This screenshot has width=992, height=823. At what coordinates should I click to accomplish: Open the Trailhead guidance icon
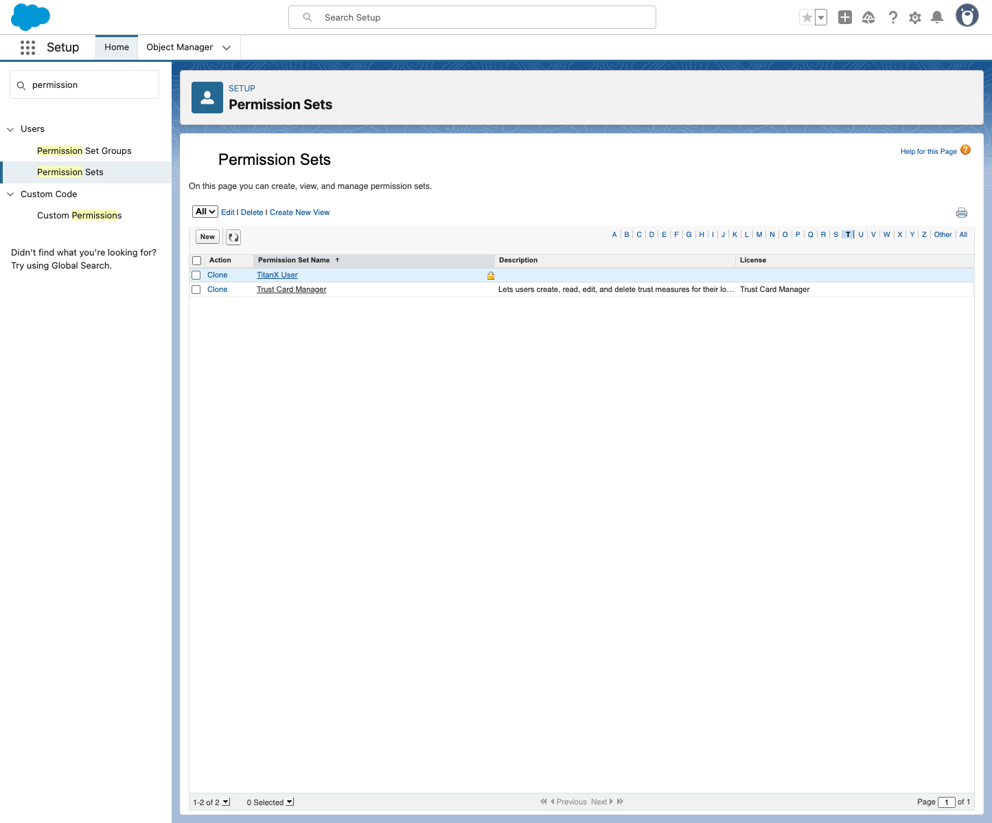868,18
